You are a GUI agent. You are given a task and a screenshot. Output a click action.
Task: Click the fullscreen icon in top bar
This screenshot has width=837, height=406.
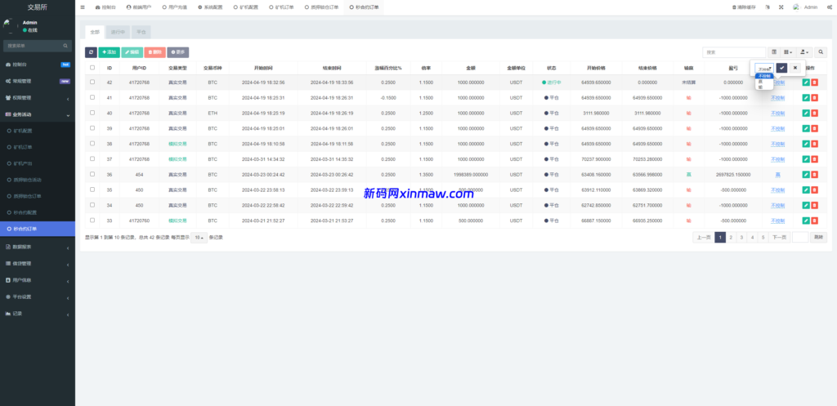780,7
